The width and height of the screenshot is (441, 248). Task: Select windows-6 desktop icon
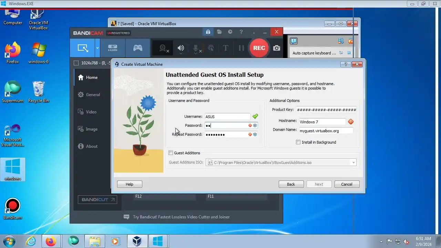(x=38, y=53)
